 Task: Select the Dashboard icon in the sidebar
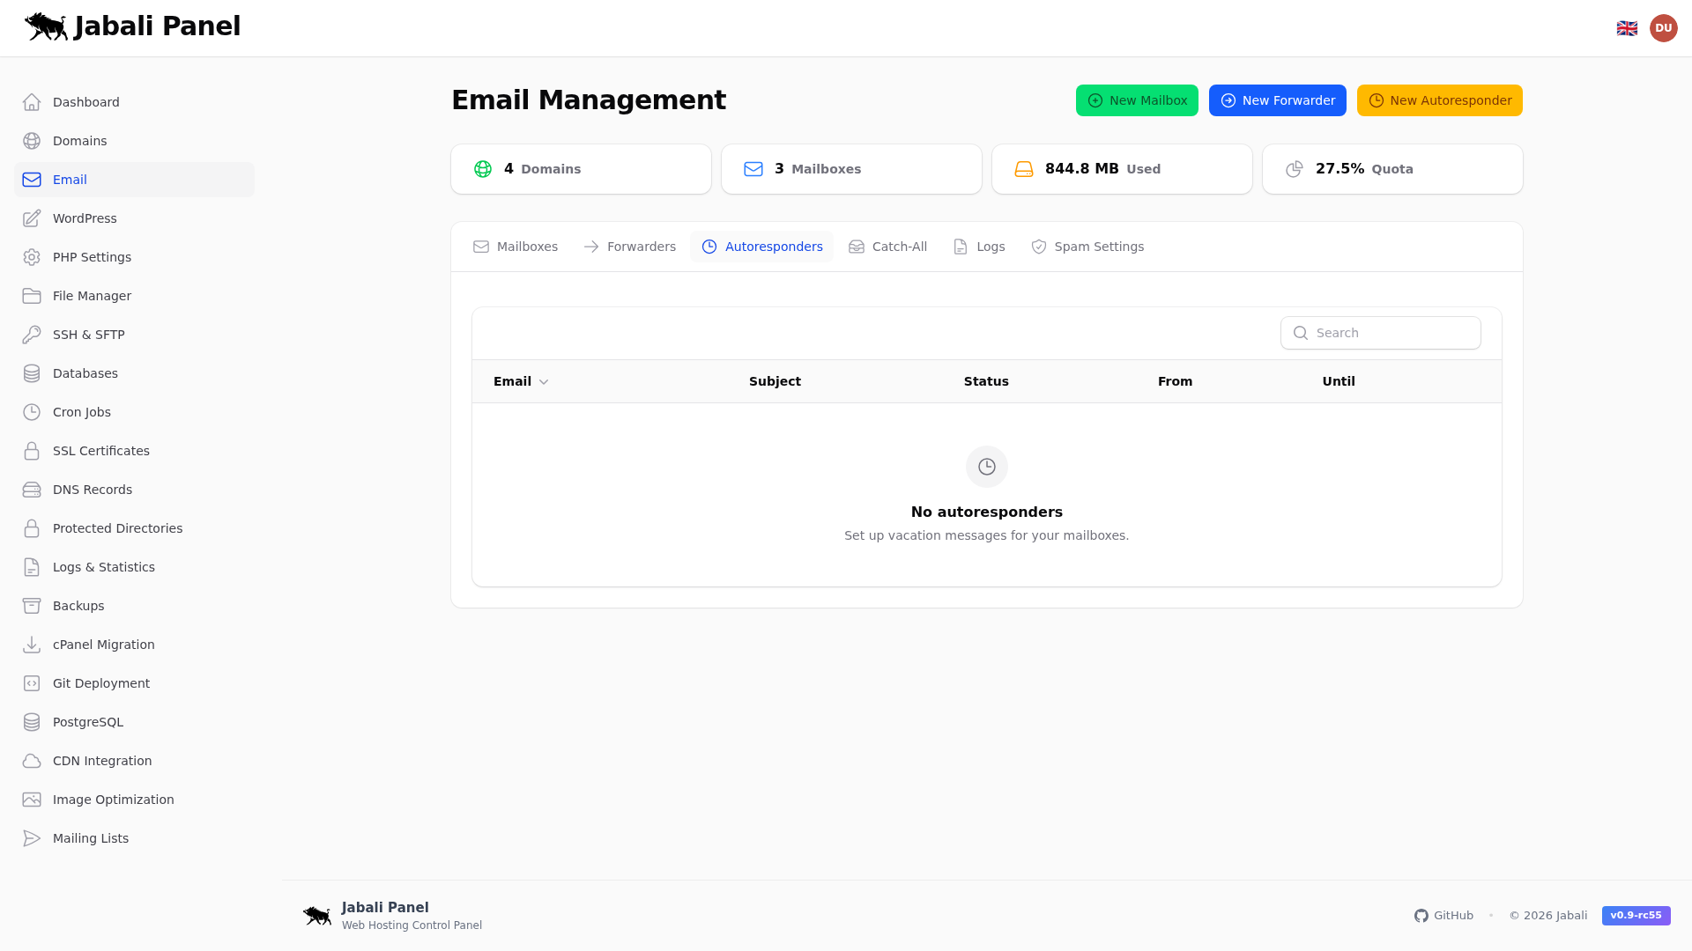point(32,102)
